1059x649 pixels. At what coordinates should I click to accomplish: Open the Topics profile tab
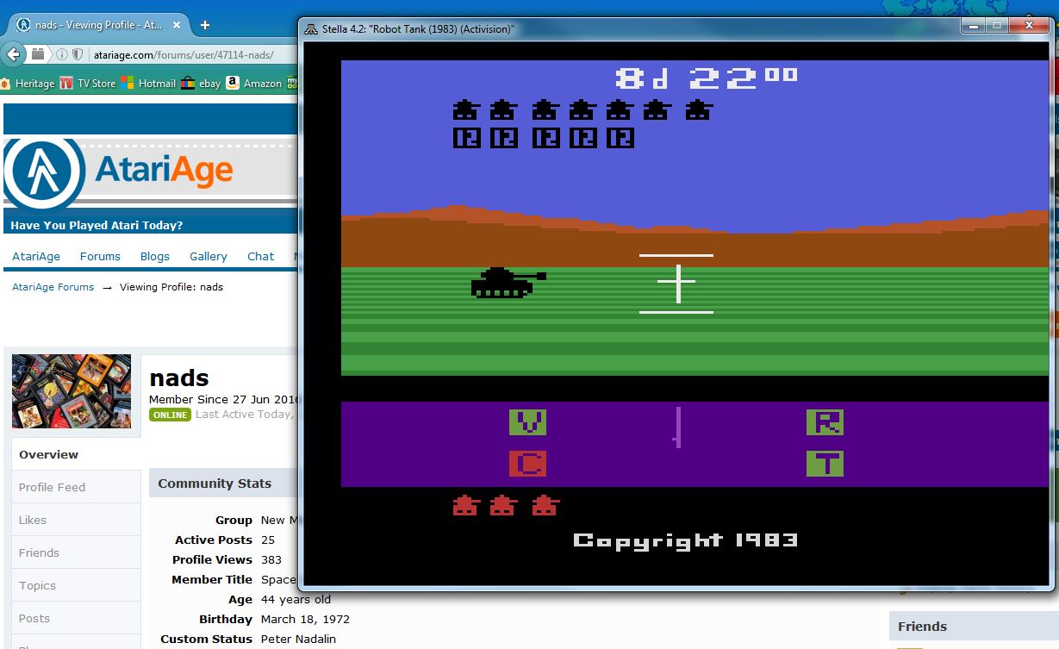pos(76,585)
